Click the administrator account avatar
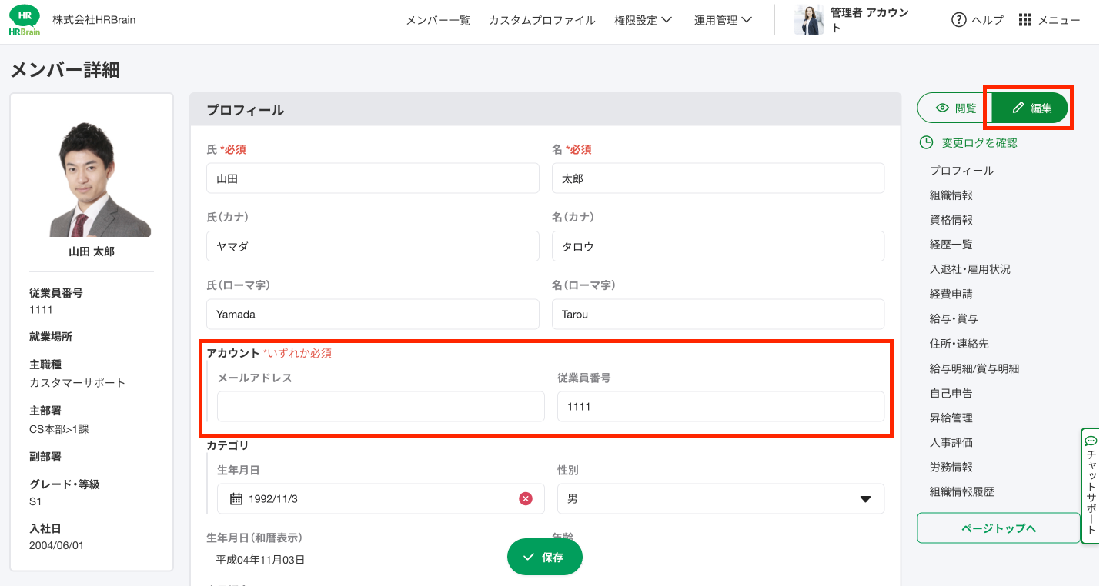Screen dimensions: 1103x586 click(x=809, y=20)
